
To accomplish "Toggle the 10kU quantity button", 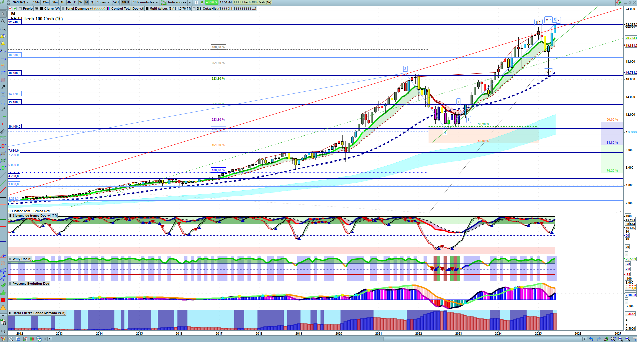I will click(x=125, y=2).
